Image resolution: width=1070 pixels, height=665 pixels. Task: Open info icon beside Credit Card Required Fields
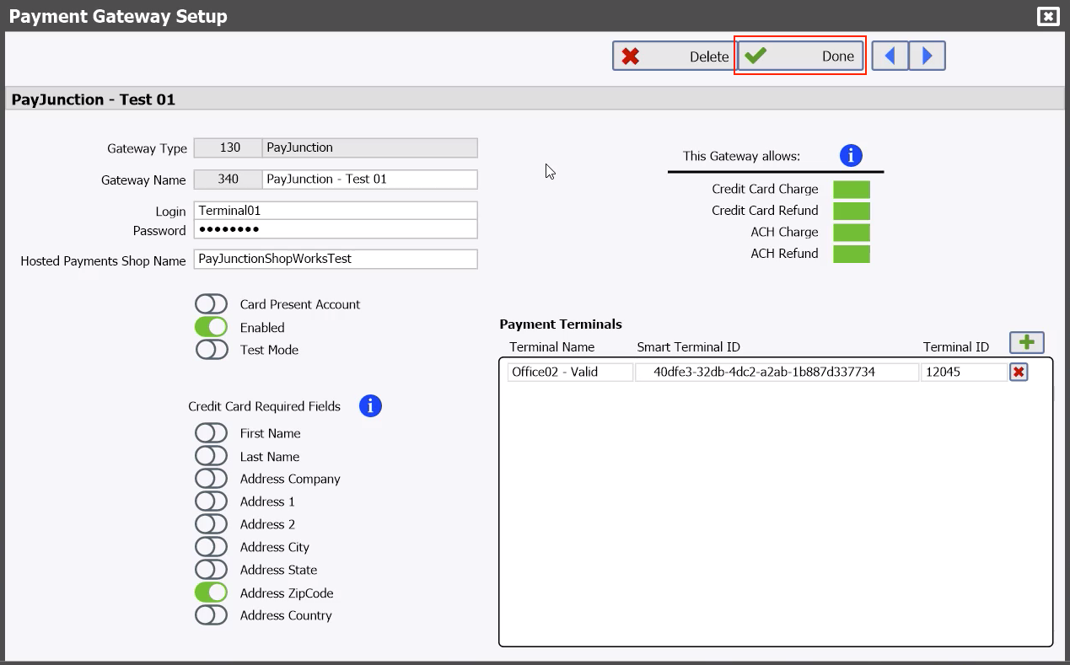point(370,406)
